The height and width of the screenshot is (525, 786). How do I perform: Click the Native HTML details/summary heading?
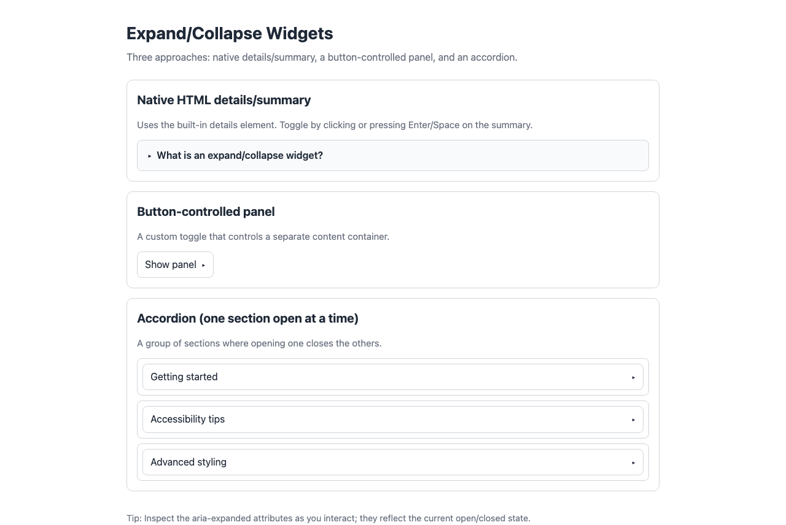tap(224, 100)
